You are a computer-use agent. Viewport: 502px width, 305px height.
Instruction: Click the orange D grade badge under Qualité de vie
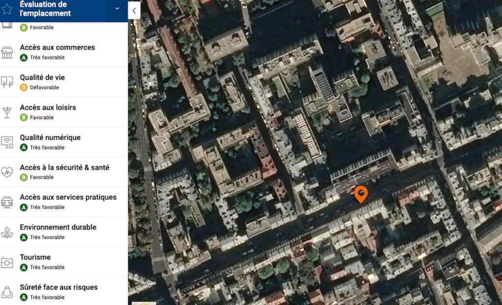pyautogui.click(x=24, y=87)
